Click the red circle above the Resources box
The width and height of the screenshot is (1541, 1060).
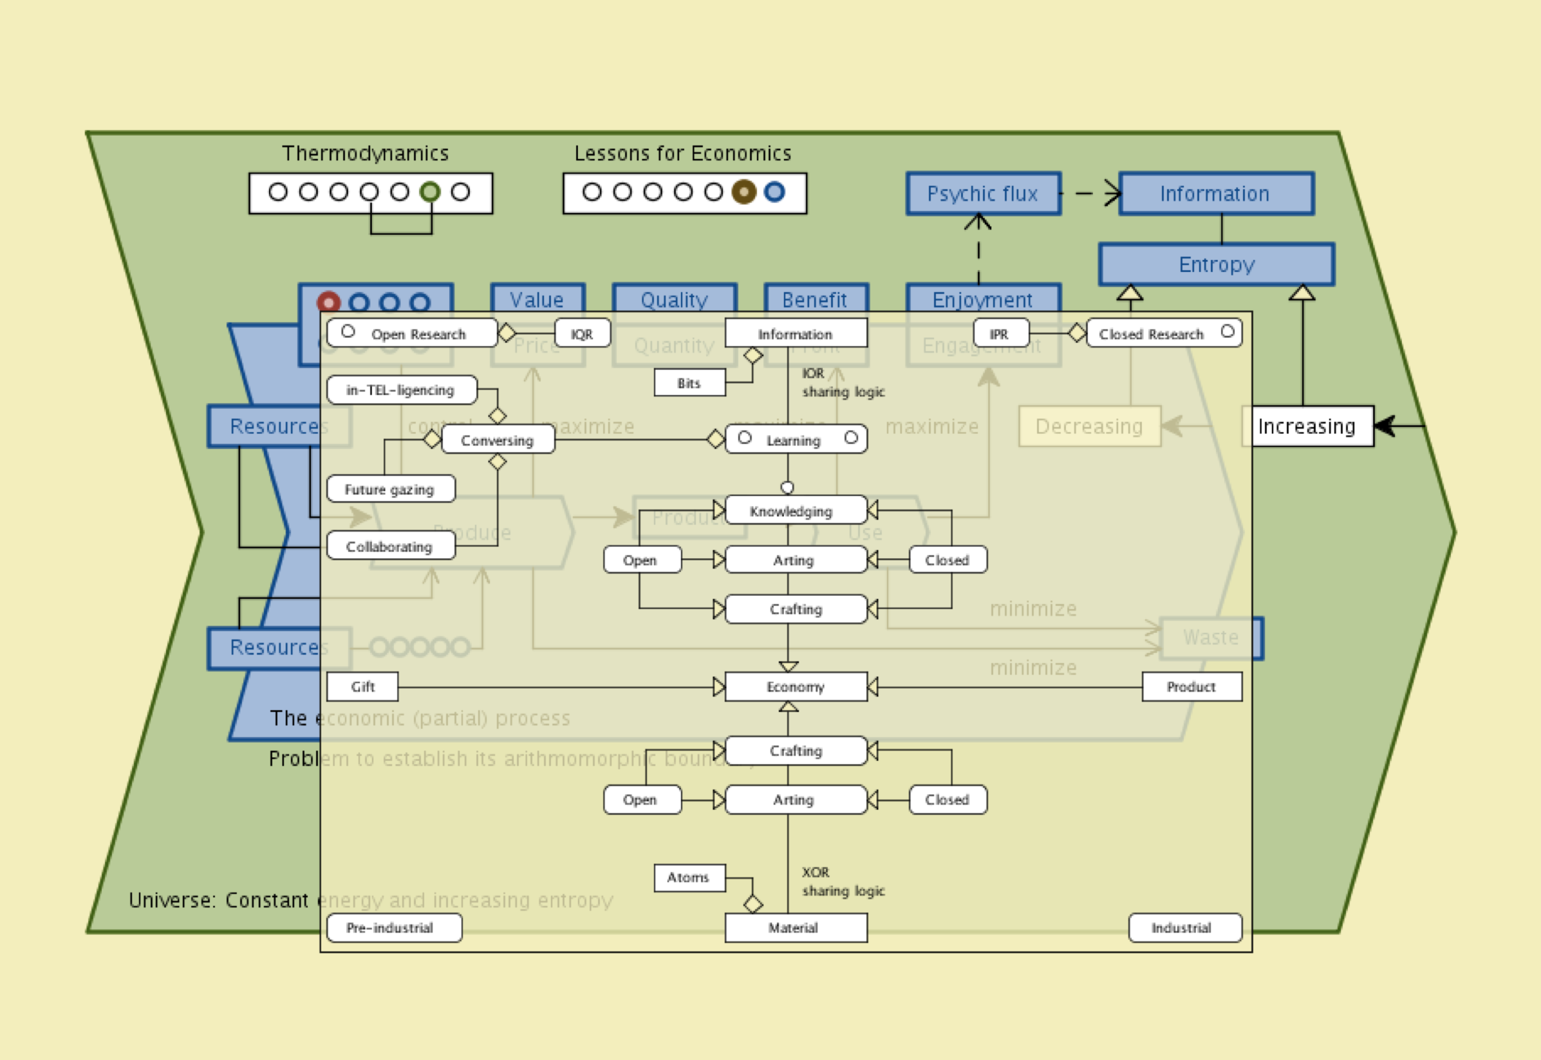tap(328, 303)
